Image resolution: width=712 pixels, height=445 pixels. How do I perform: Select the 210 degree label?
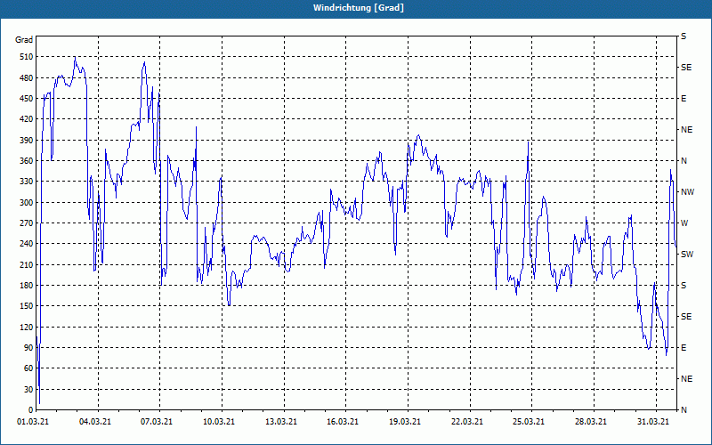[26, 264]
